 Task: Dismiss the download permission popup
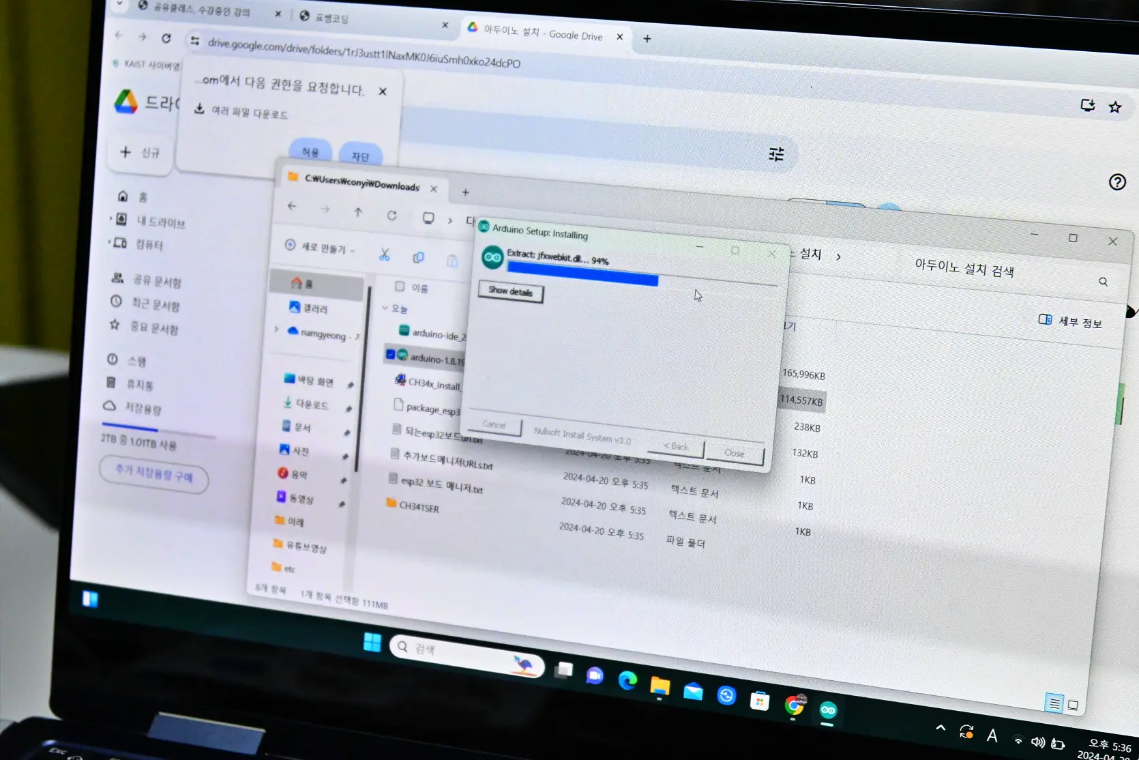click(383, 91)
